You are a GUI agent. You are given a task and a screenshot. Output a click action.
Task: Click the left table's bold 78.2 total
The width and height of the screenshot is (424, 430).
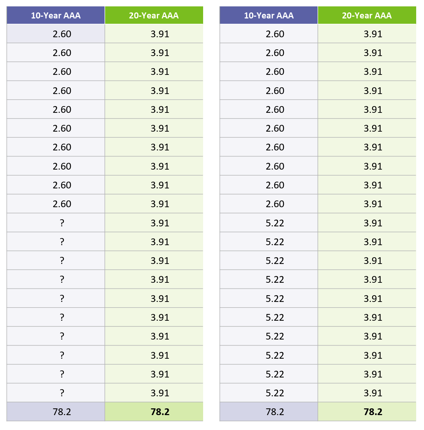pos(160,412)
